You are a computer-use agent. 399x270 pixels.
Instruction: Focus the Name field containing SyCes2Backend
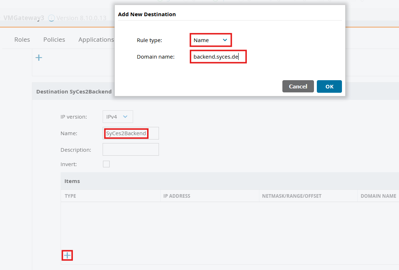131,133
